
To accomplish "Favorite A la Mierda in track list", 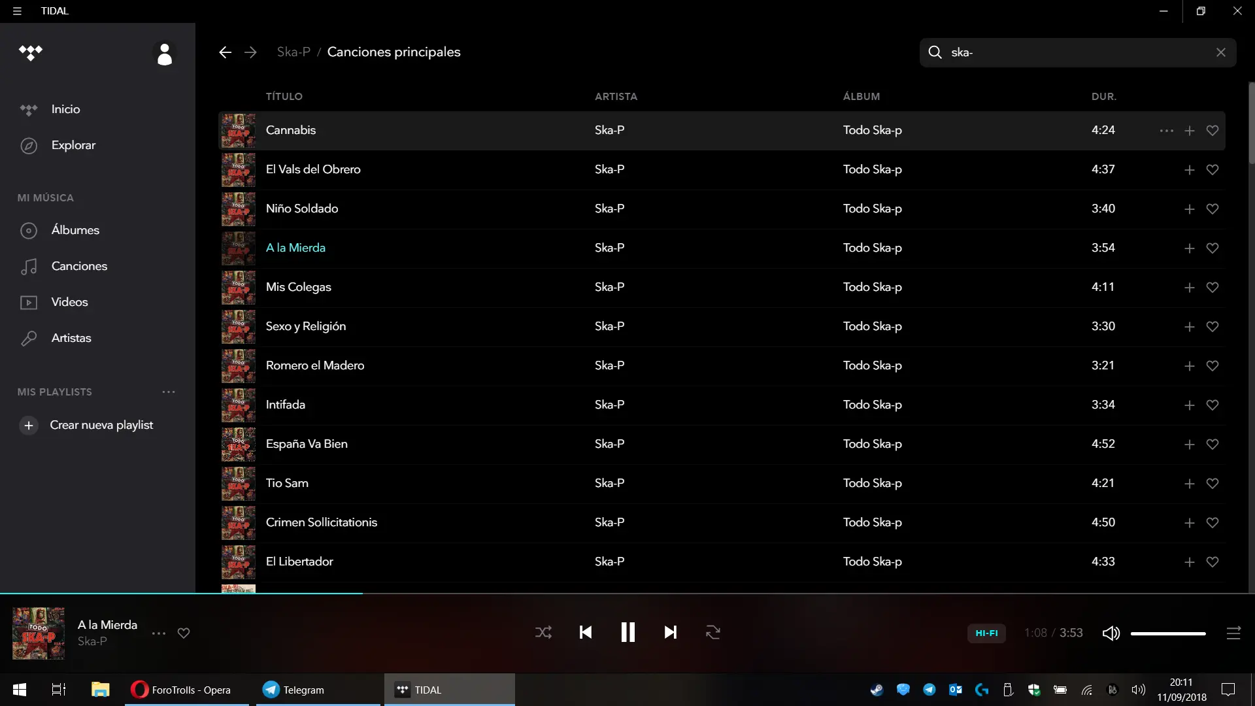I will [x=1213, y=248].
